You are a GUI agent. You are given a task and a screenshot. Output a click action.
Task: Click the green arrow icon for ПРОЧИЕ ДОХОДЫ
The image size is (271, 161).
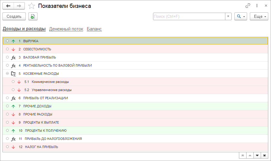point(13,106)
